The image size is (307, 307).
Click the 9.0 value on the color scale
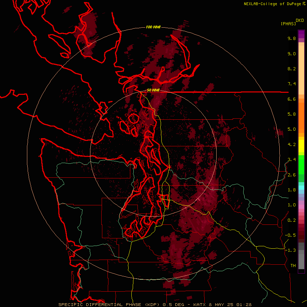coord(292,54)
